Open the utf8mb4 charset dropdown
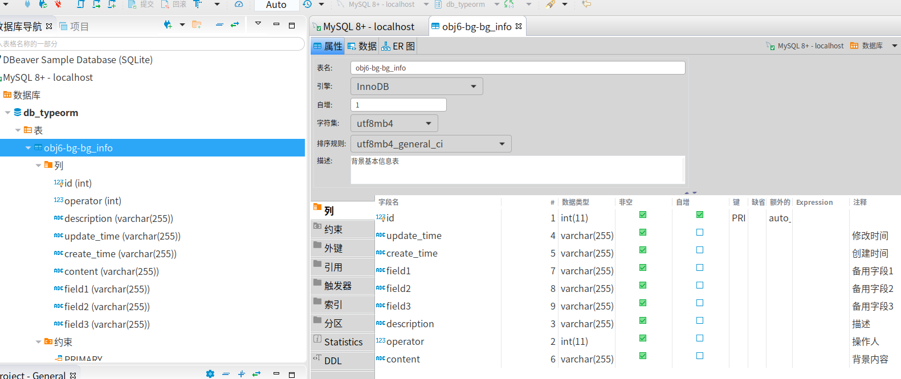Viewport: 901px width, 379px height. click(x=394, y=123)
